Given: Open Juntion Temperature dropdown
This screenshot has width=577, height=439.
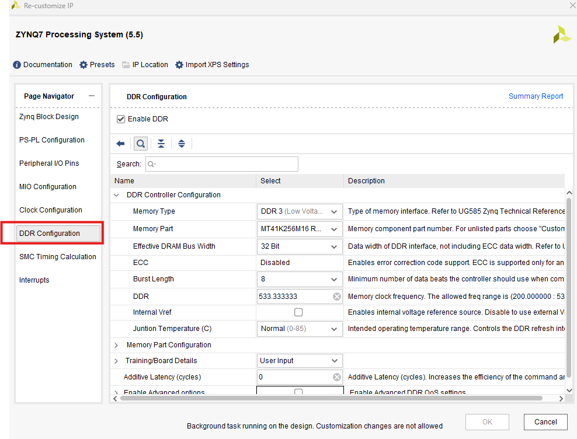Looking at the screenshot, I should [x=300, y=329].
